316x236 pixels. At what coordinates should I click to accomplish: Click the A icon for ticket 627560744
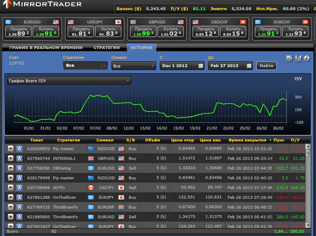point(19,158)
